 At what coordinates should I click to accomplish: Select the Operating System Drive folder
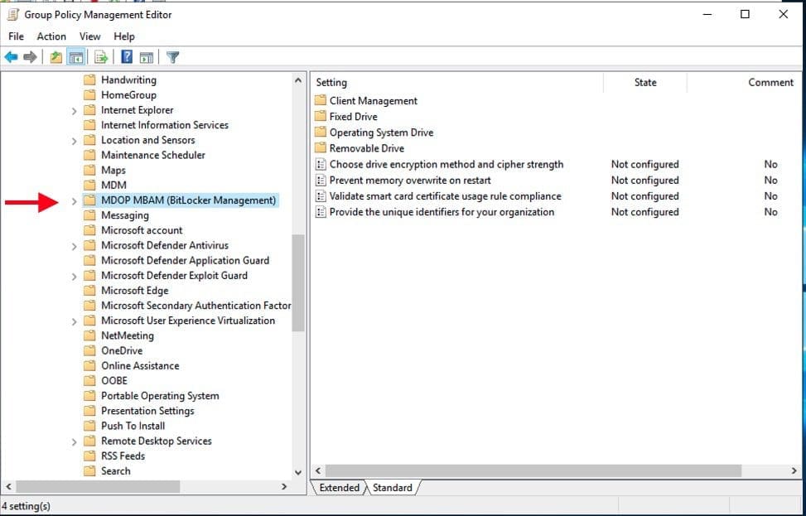tap(381, 133)
